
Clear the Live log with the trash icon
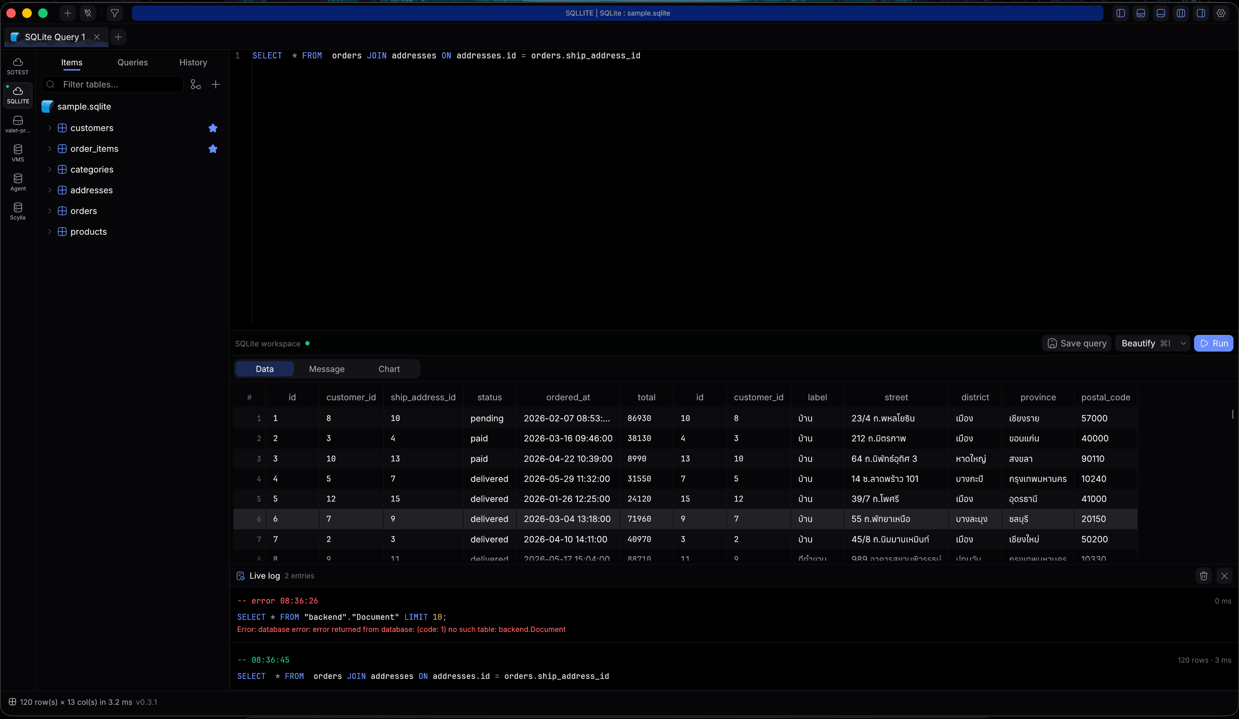coord(1204,576)
